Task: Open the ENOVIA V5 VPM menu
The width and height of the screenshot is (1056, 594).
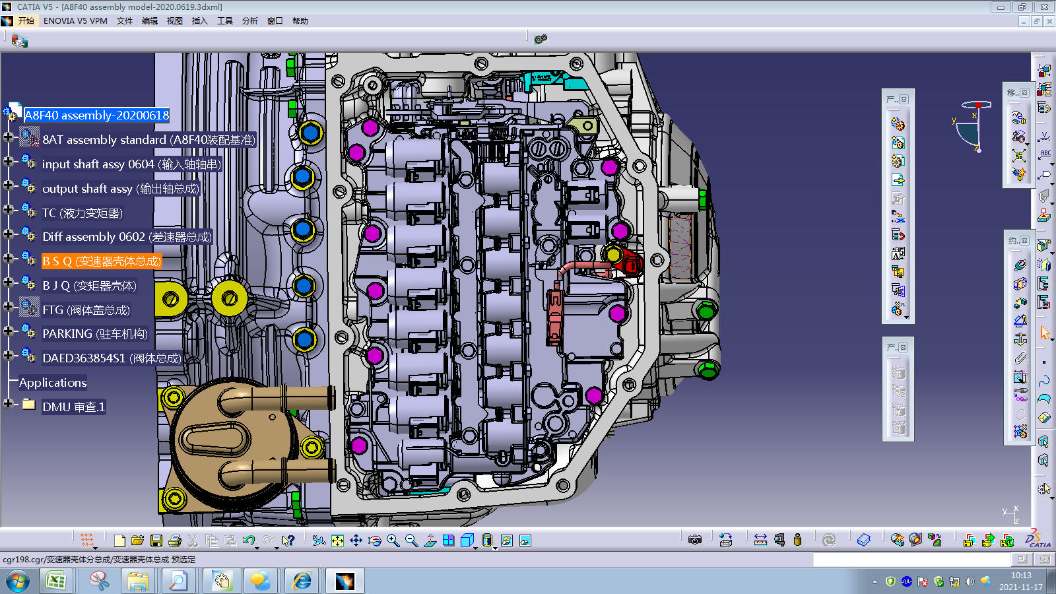Action: tap(75, 21)
